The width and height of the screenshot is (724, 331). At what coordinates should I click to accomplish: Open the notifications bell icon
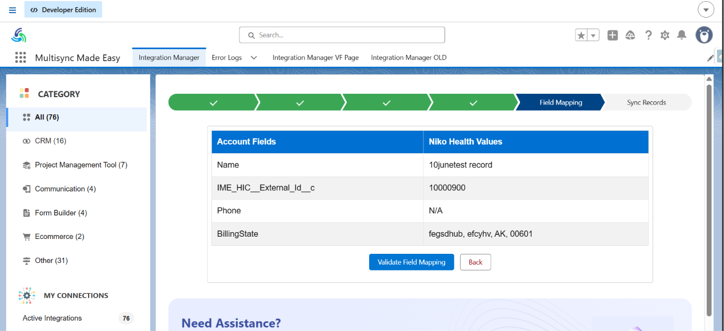coord(681,35)
